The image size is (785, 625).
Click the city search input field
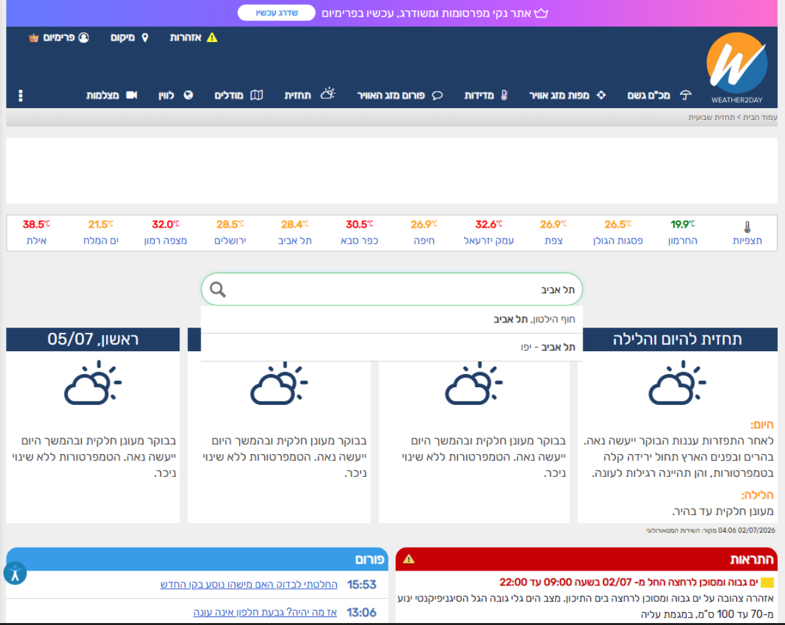click(x=391, y=289)
